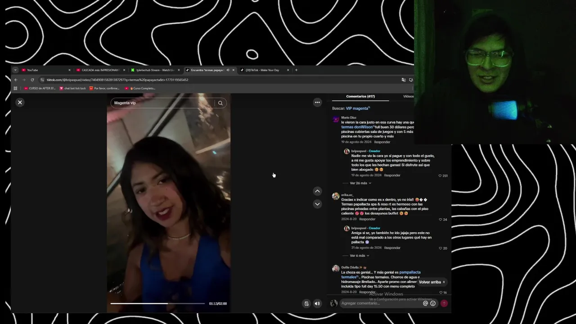
Task: Like bripaspuel's reply with 20 likes
Action: pyautogui.click(x=441, y=248)
